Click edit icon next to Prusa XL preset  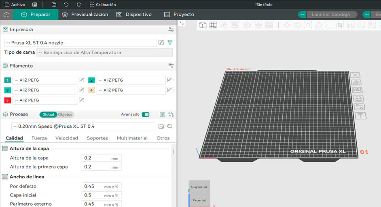[x=161, y=42]
